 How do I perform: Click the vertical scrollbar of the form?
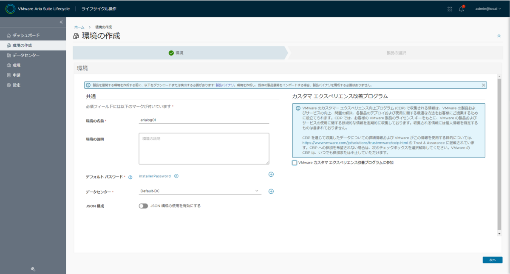click(500, 155)
